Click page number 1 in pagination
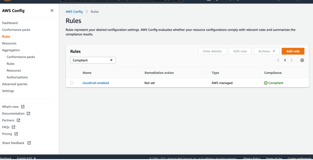Screen dimensions: 313x160 pos(285,60)
